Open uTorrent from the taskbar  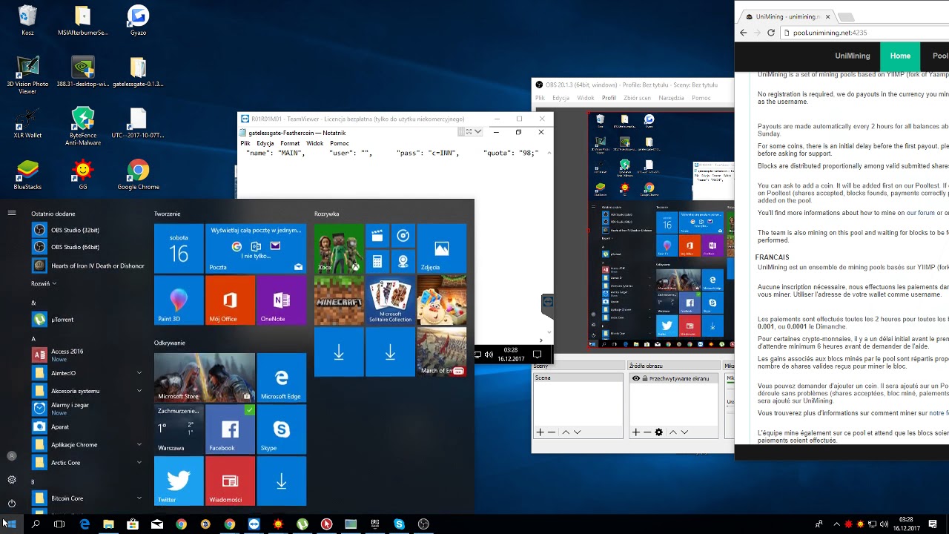(302, 524)
